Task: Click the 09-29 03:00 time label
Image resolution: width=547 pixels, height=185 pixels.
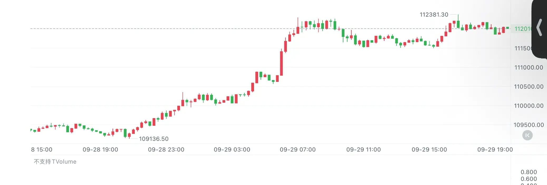Action: coord(232,149)
